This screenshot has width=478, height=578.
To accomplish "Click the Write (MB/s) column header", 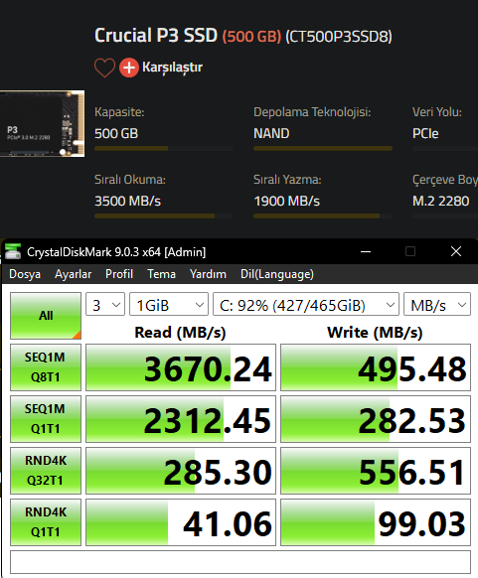I will coord(375,333).
